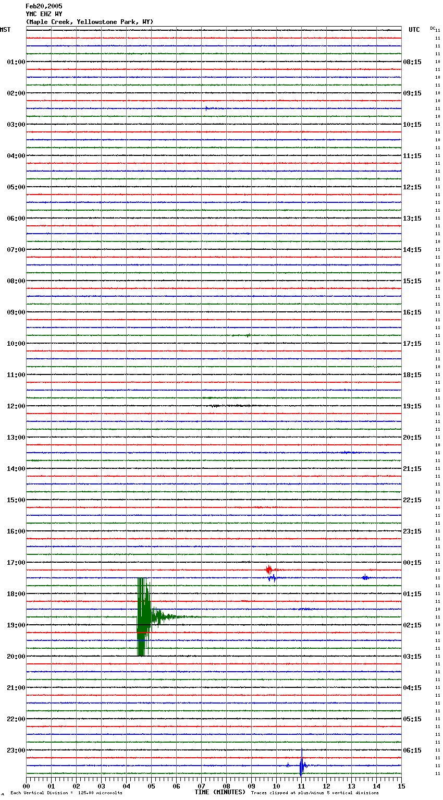Screen dimensions: 443x800
Task: Click the '14:15' UTC label
Action: [412, 250]
